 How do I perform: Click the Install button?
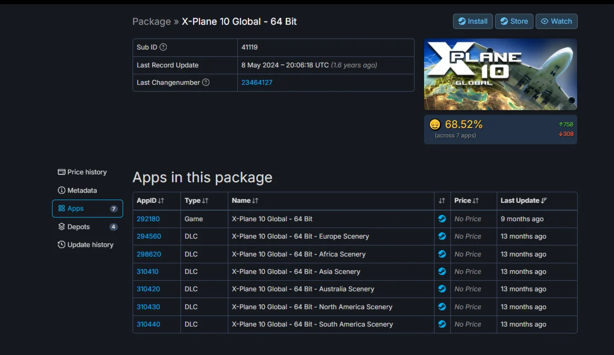pyautogui.click(x=472, y=21)
